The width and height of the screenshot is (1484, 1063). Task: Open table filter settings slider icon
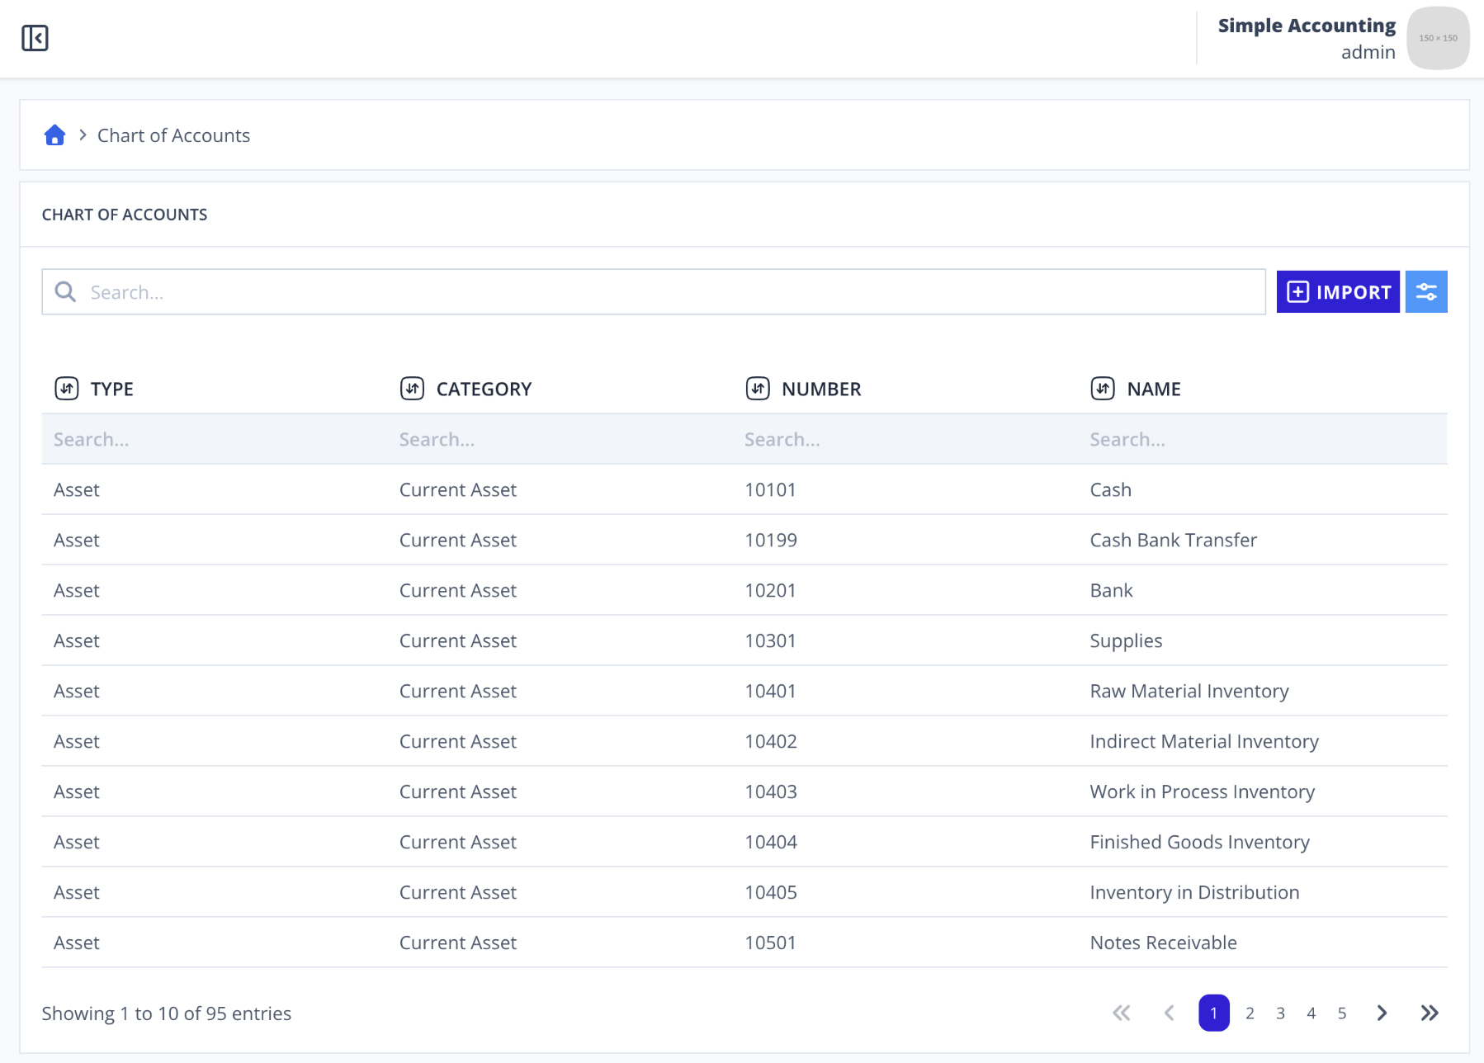tap(1426, 292)
